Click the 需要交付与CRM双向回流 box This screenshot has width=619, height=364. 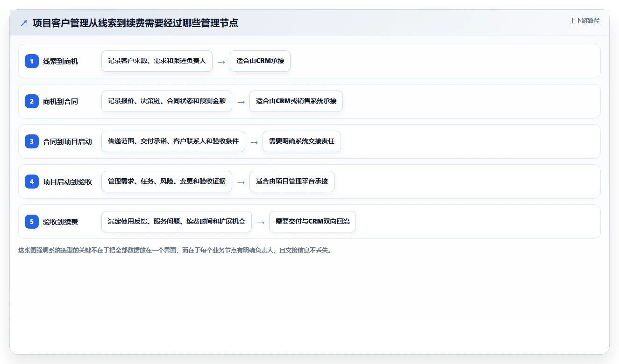coord(313,222)
